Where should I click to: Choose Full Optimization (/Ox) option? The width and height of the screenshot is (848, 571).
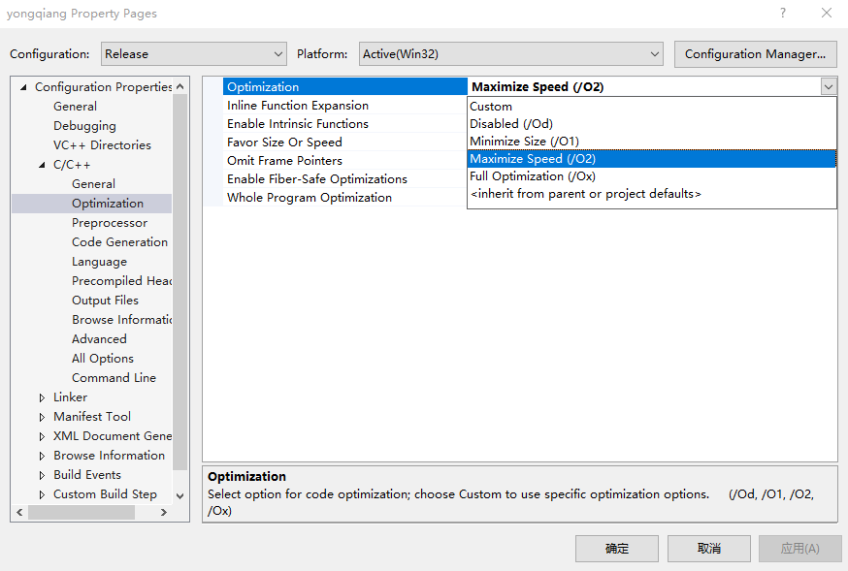coord(652,176)
